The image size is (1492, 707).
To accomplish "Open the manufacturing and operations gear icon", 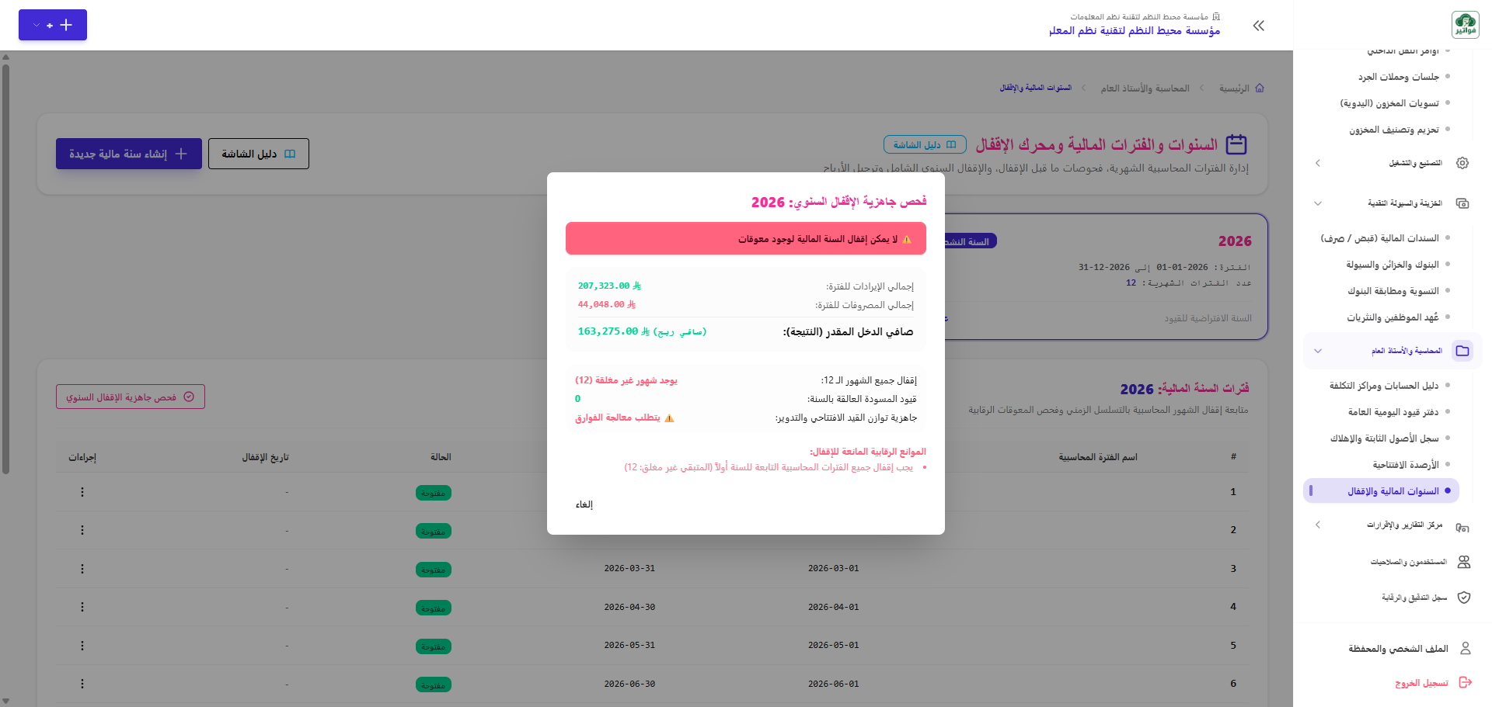I will pyautogui.click(x=1462, y=163).
